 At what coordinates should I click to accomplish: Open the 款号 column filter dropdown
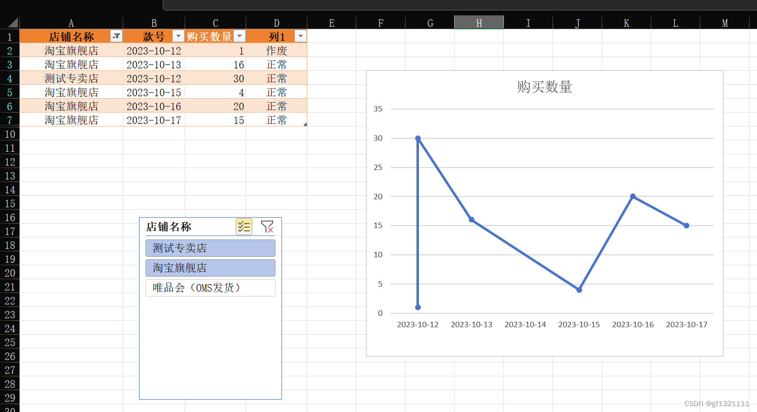pyautogui.click(x=178, y=36)
